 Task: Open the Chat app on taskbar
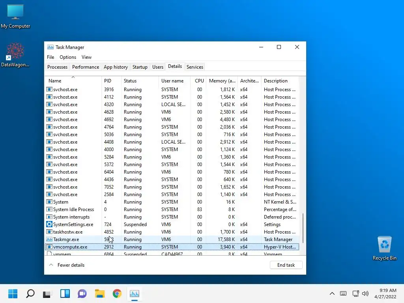coord(82,294)
